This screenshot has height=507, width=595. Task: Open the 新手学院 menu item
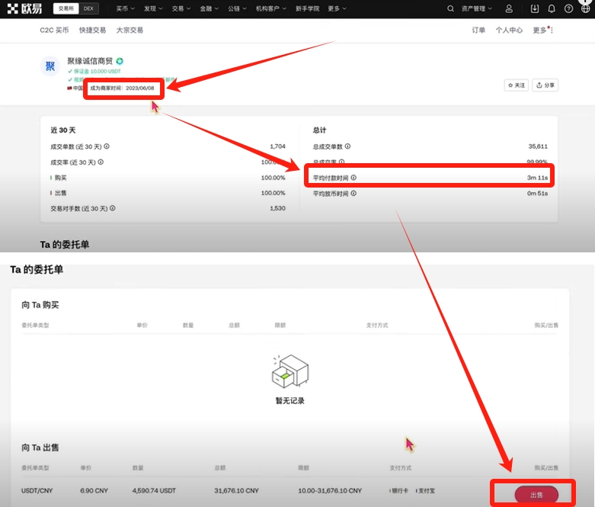pos(307,8)
